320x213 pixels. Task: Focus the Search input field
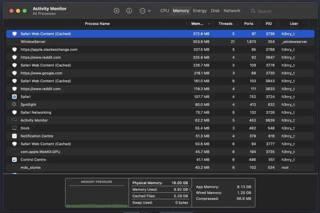point(281,11)
